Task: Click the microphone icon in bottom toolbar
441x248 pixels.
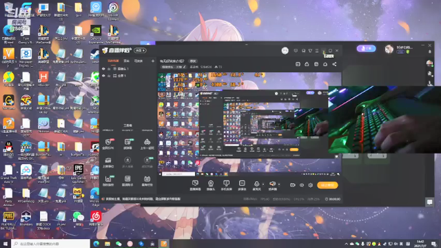Action: [x=256, y=184]
